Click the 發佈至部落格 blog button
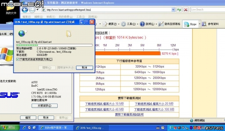The width and height of the screenshot is (225, 131). 169,24
